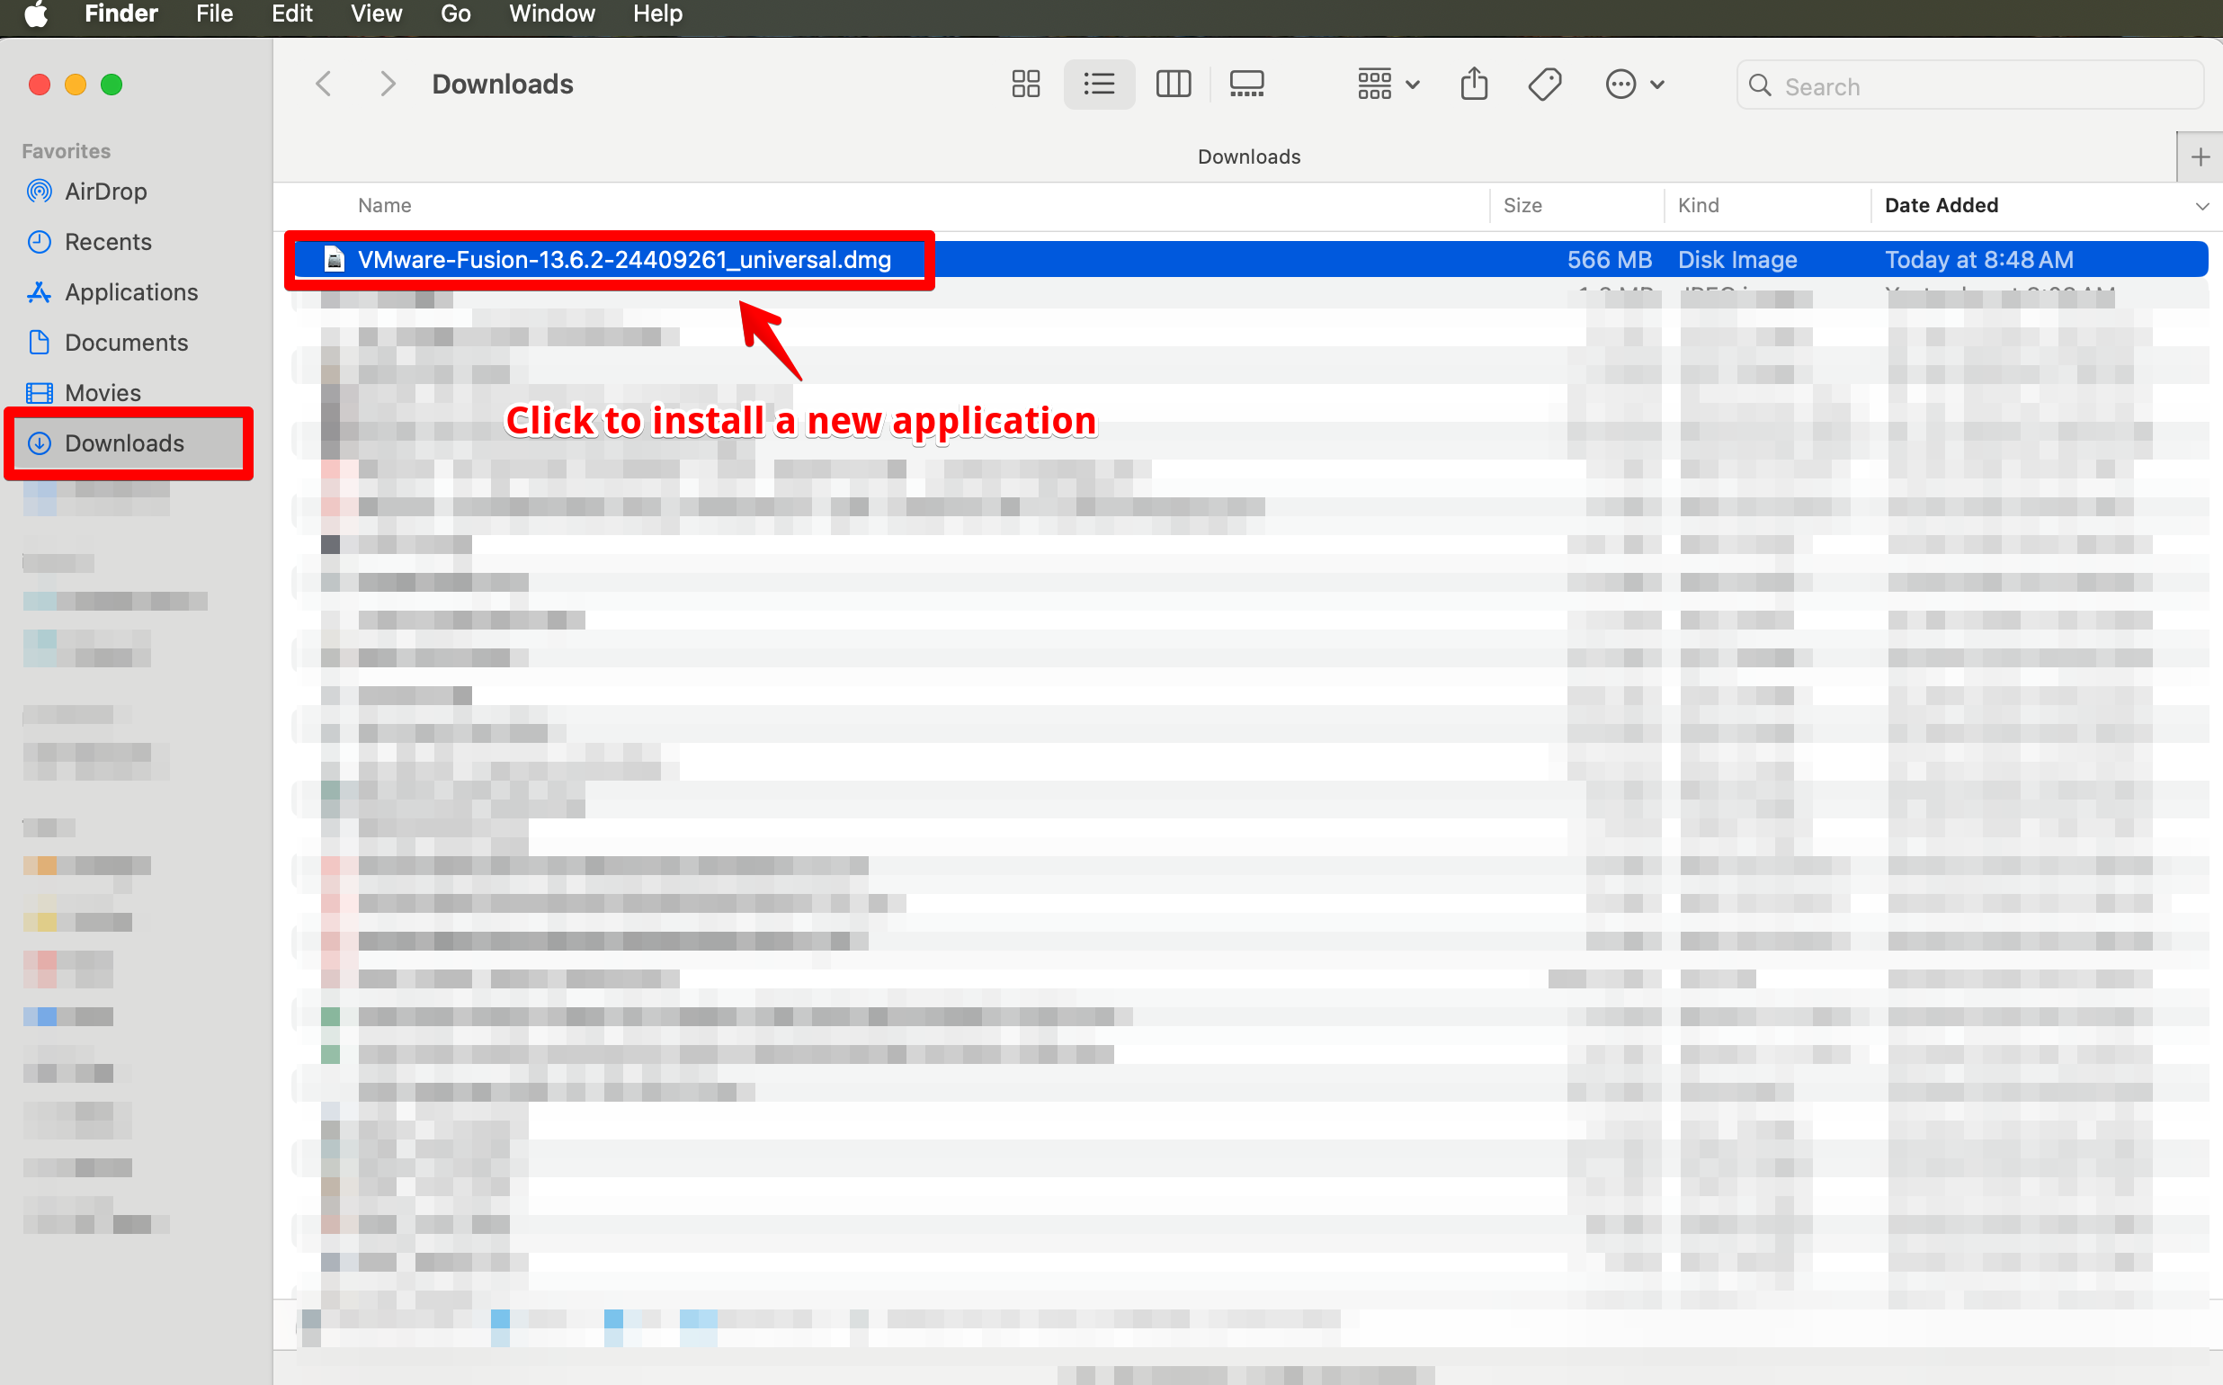Click the Edit Tags icon

[1545, 85]
